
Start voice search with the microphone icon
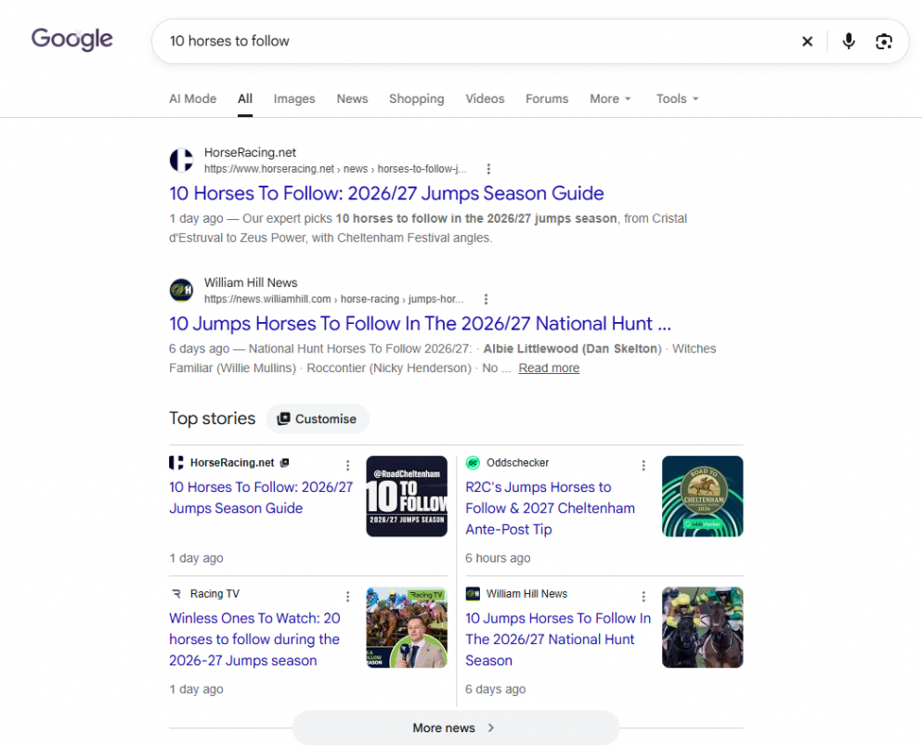coord(849,41)
